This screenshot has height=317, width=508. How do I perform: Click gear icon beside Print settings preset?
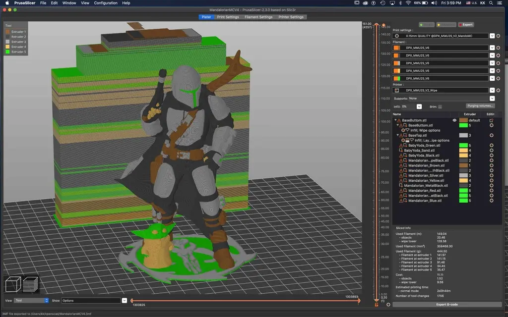[x=499, y=36]
